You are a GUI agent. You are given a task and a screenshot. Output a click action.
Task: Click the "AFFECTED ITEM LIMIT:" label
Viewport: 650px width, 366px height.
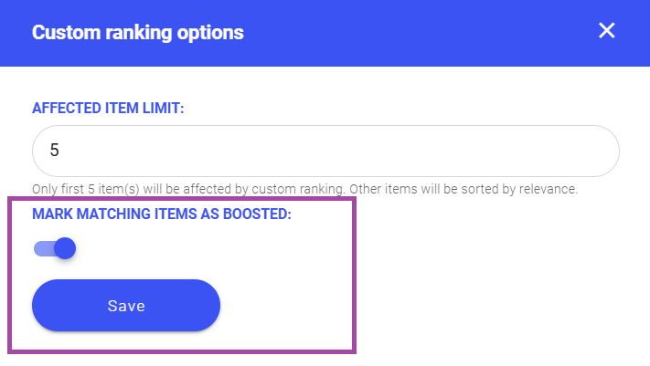click(108, 108)
